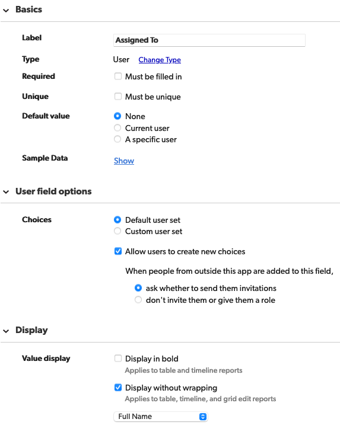Choose A specific user default option
The width and height of the screenshot is (340, 435).
pyautogui.click(x=117, y=139)
